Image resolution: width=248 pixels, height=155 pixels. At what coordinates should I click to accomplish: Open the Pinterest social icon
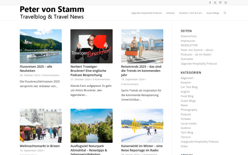[220, 2]
